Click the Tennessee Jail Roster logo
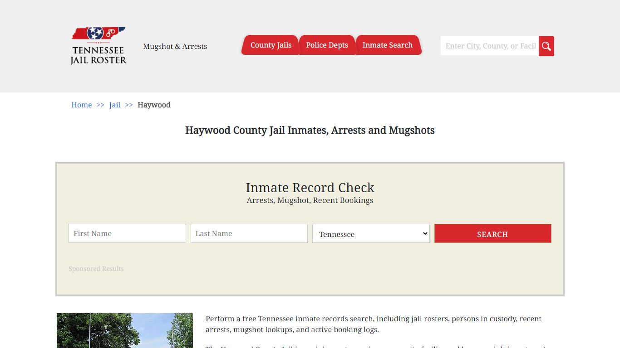Screen dimensions: 620x348 pos(98,46)
